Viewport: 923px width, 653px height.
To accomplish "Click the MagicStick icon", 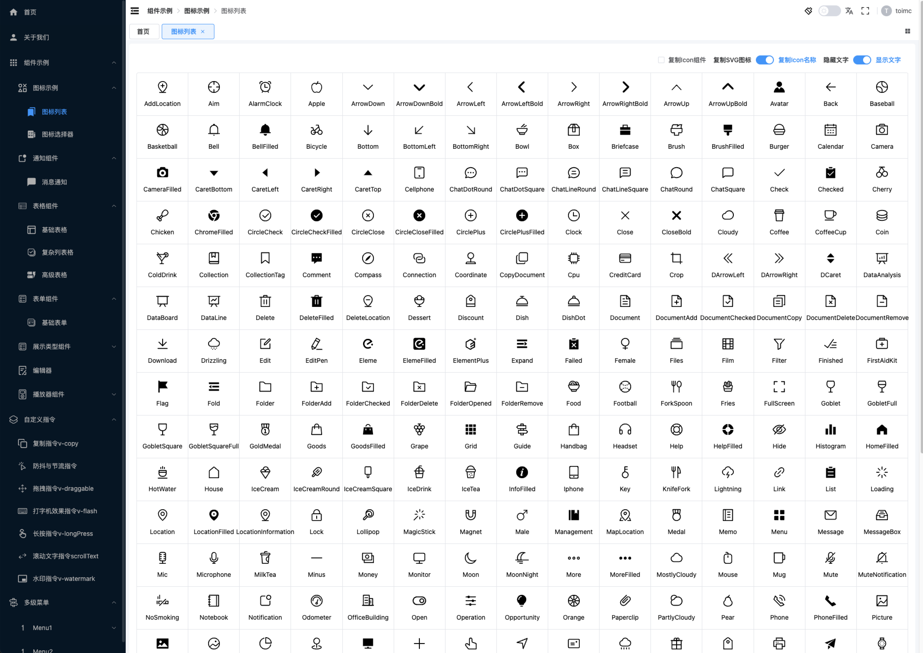I will pos(419,516).
